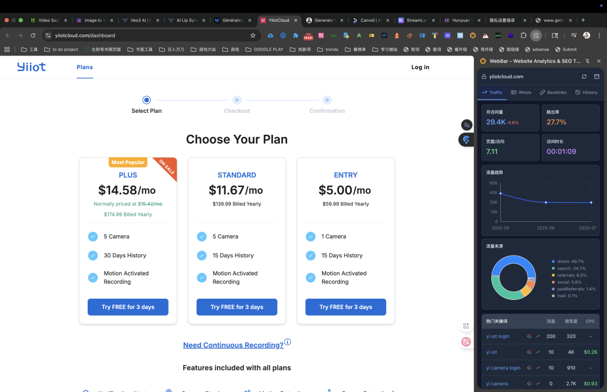The width and height of the screenshot is (607, 392).
Task: Open the GOOGLE PLAY bookmarks folder
Action: (264, 49)
